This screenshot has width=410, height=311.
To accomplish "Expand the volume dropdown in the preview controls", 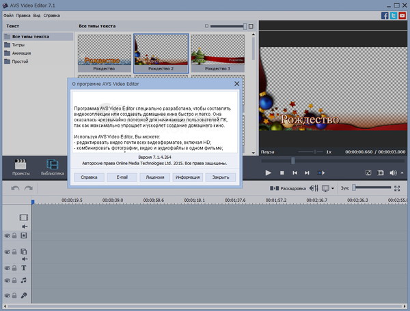I will click(x=402, y=173).
